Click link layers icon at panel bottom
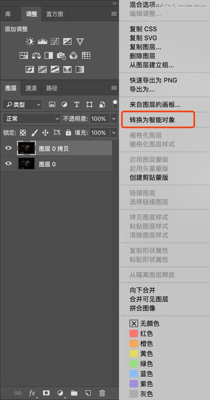Screen dimensions: 210x400 point(18,393)
